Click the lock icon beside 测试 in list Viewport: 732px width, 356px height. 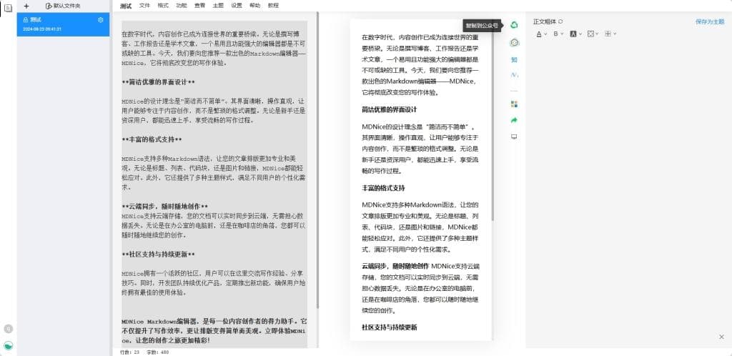point(26,20)
